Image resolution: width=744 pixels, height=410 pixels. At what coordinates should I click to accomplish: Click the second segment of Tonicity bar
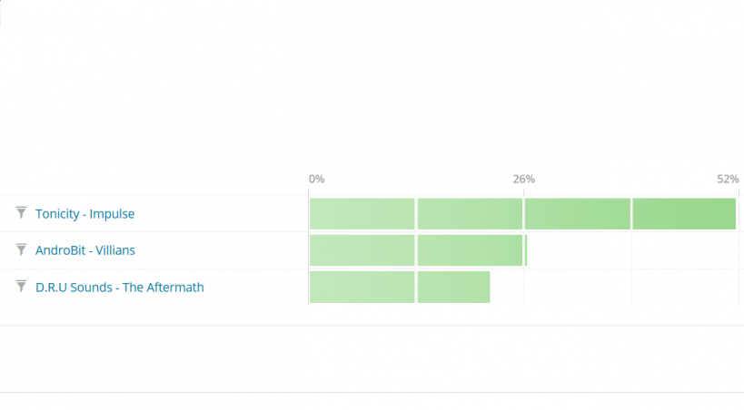coord(470,213)
